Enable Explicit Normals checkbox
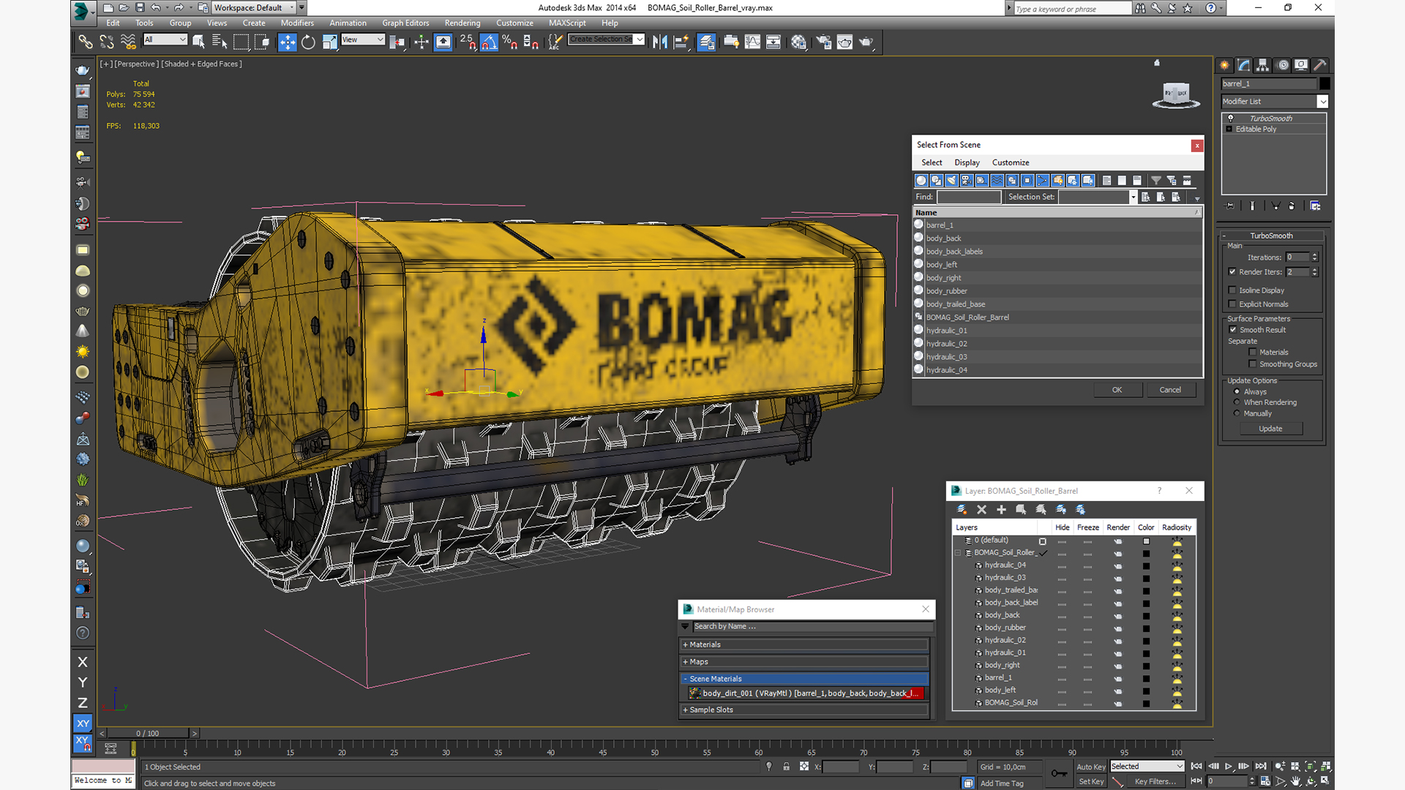Image resolution: width=1405 pixels, height=790 pixels. tap(1232, 304)
